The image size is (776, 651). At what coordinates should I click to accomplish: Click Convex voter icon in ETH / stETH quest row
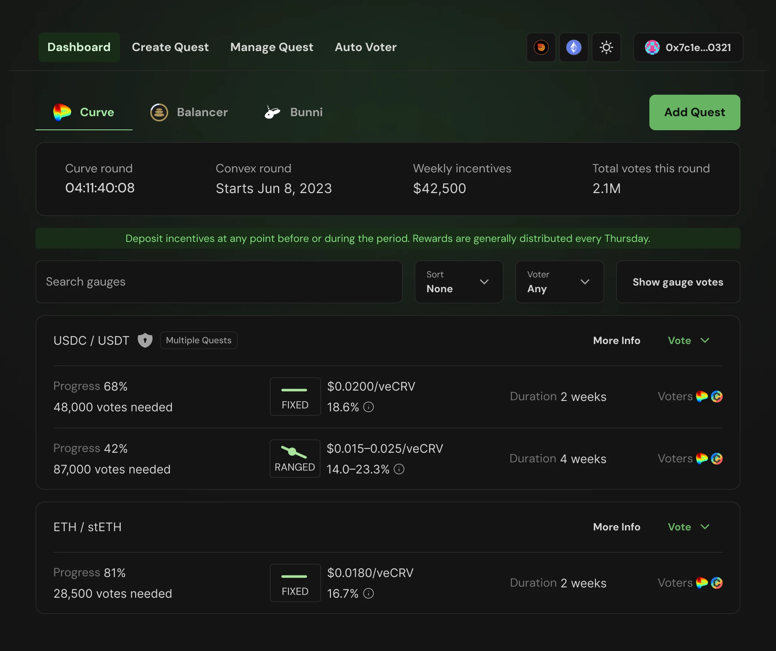click(717, 583)
